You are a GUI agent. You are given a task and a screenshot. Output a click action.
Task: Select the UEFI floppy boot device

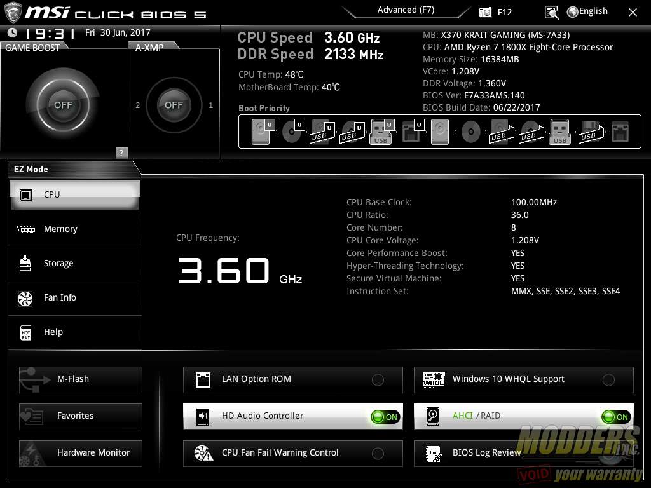click(413, 132)
